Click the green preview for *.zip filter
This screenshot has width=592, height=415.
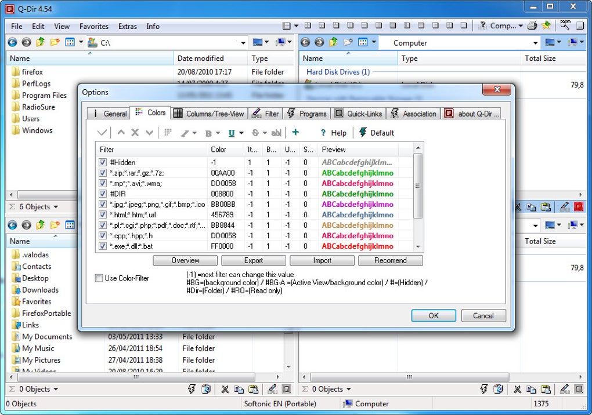358,173
